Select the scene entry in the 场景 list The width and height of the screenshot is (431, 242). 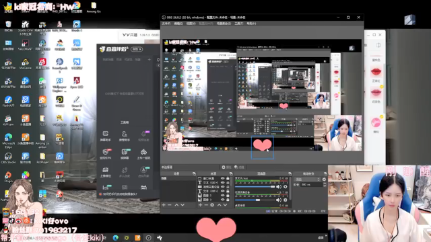(178, 178)
